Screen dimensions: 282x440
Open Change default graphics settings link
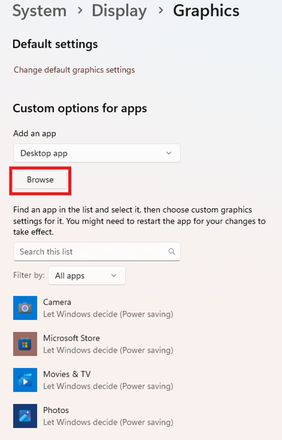pos(74,70)
